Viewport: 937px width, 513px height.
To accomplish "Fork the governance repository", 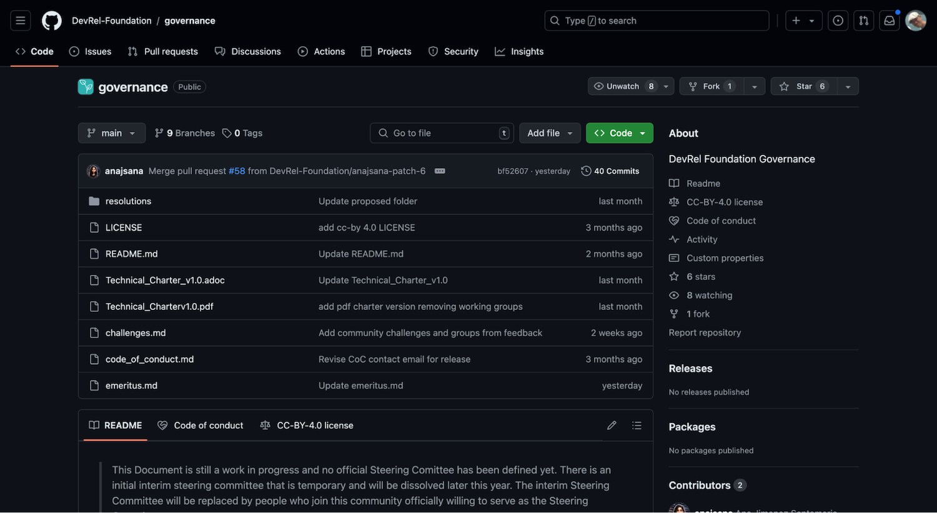I will tap(712, 86).
